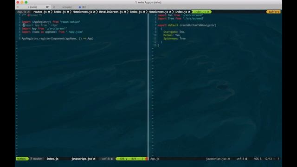Click the import AppRegistry from 'react-native' line
The image size is (297, 167).
click(51, 22)
